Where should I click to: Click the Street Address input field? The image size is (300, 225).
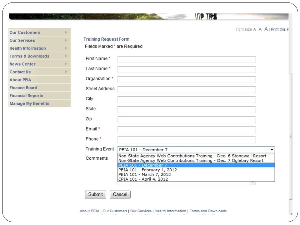tap(187, 90)
